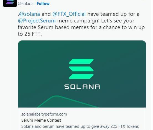This screenshot has height=130, width=153.
Task: Open the solanalabs.typeform.com domain link
Action: [x=44, y=114]
